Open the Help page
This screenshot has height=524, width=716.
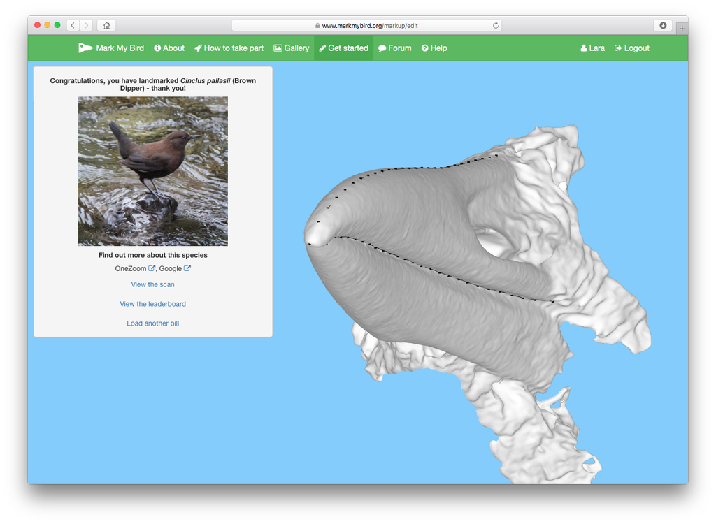(x=434, y=48)
